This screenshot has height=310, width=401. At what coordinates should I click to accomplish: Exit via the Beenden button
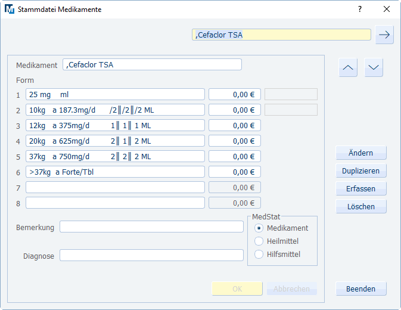click(361, 289)
